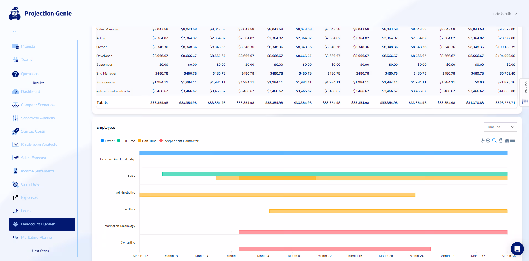Collapse the sidebar with double-chevron icon
The width and height of the screenshot is (529, 261).
(x=15, y=31)
